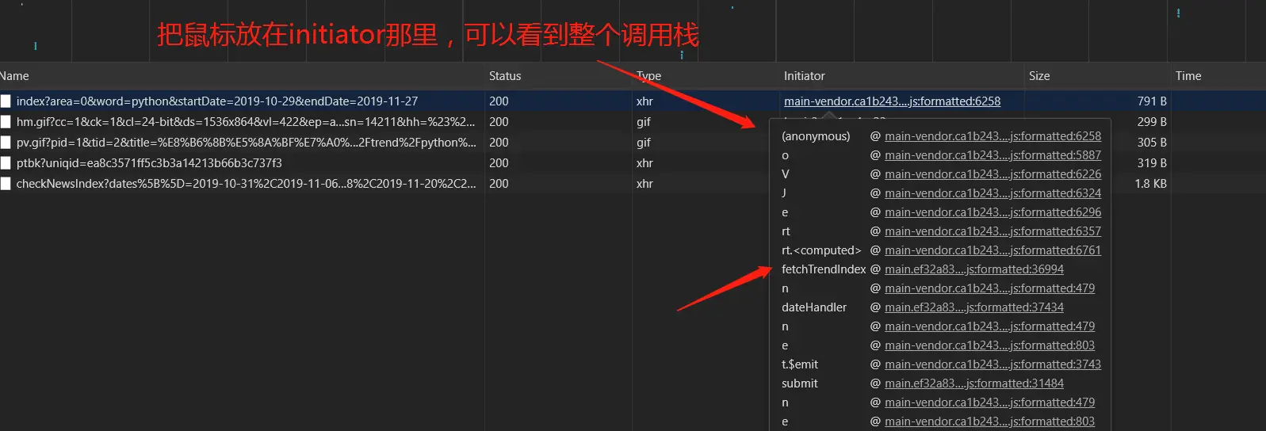The image size is (1266, 431).
Task: Click the gif type of the pv.gif row
Action: pos(643,143)
